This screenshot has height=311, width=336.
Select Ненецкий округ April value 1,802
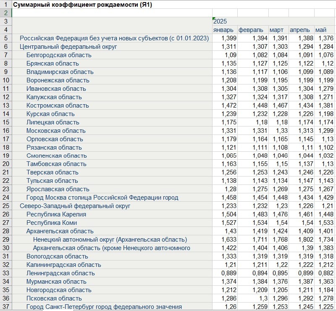[302, 240]
